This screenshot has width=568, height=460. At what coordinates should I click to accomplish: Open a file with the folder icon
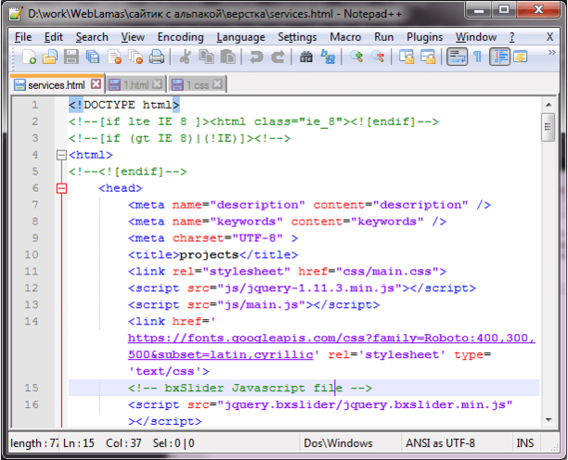50,57
